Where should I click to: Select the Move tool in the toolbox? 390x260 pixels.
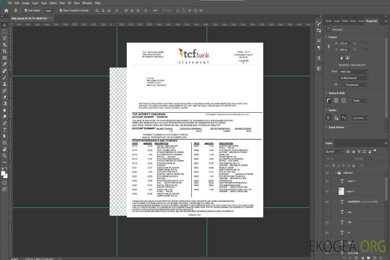click(x=4, y=25)
